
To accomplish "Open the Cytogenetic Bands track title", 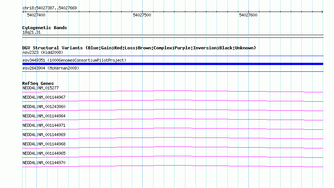I will tap(45, 28).
